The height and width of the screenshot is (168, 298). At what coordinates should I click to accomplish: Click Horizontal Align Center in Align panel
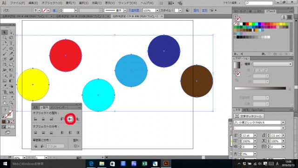coord(43,119)
